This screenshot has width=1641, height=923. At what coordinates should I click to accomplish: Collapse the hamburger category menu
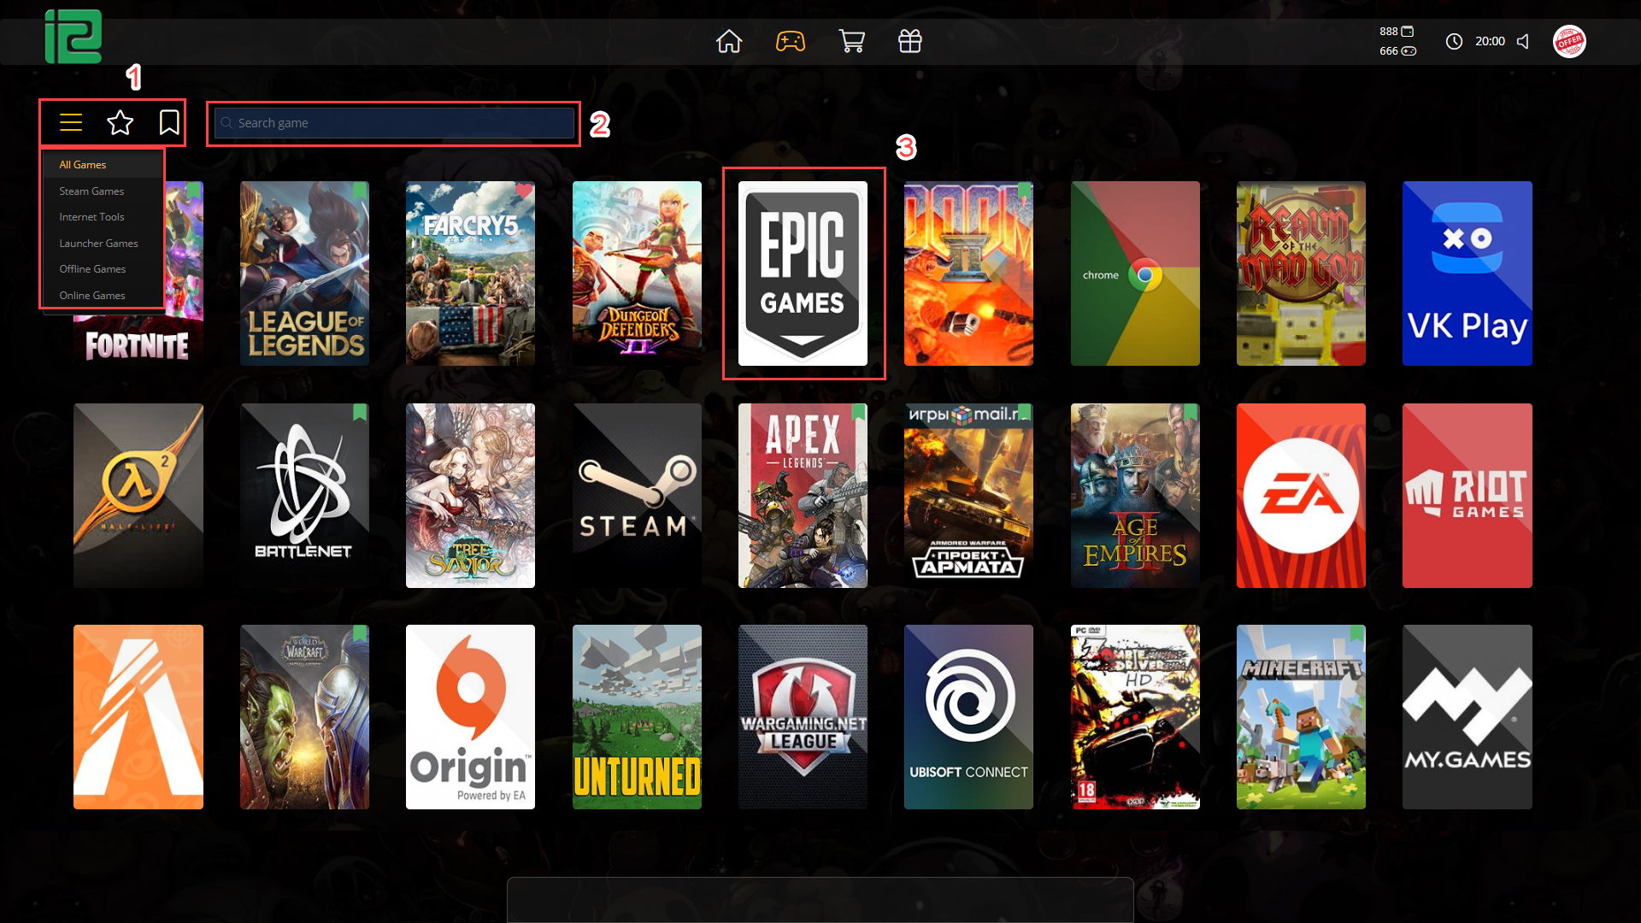coord(71,123)
